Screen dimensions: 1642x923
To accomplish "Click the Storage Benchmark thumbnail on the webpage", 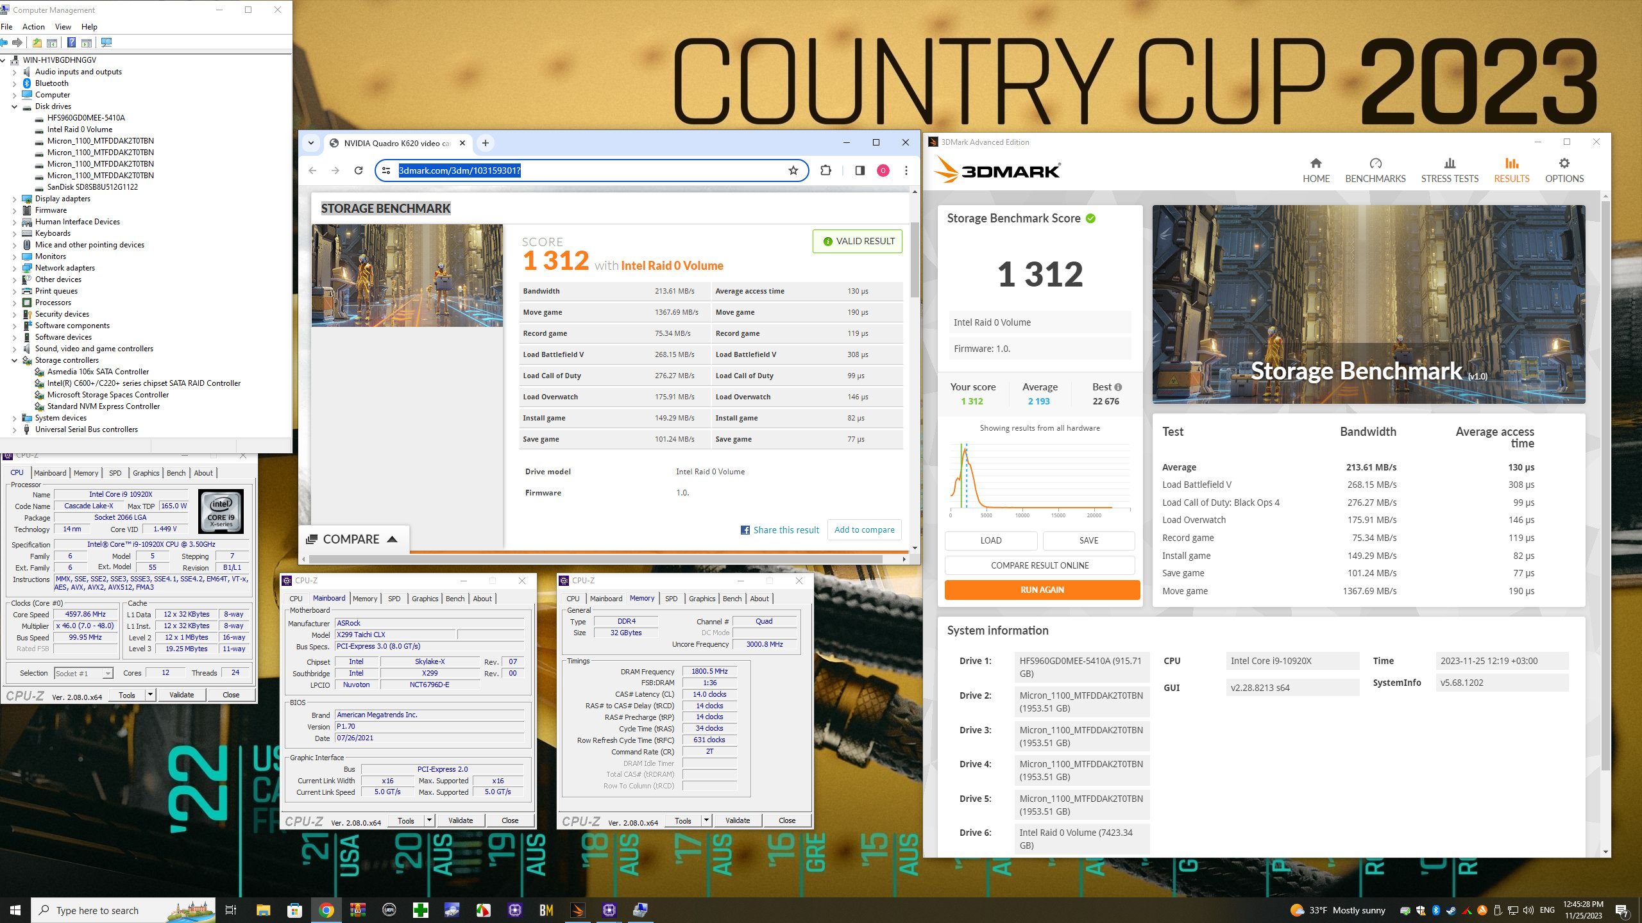I will point(407,276).
